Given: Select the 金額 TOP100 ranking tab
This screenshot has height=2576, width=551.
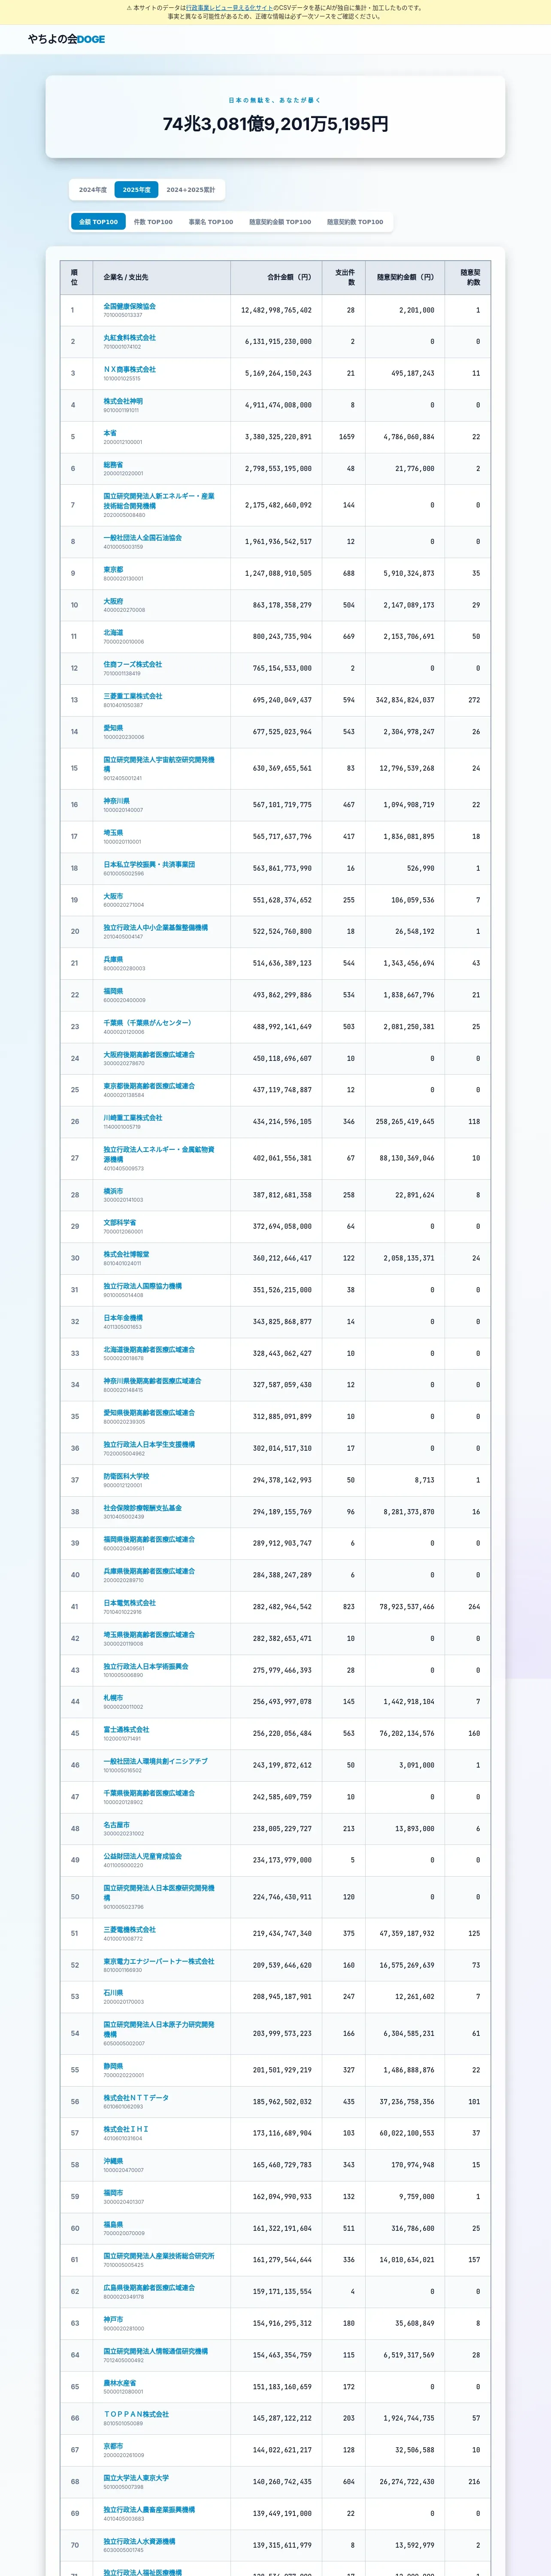Looking at the screenshot, I should (98, 222).
